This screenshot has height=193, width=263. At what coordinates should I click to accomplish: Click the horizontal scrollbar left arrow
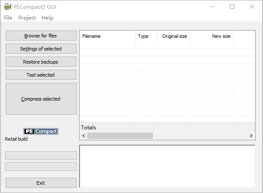83,135
